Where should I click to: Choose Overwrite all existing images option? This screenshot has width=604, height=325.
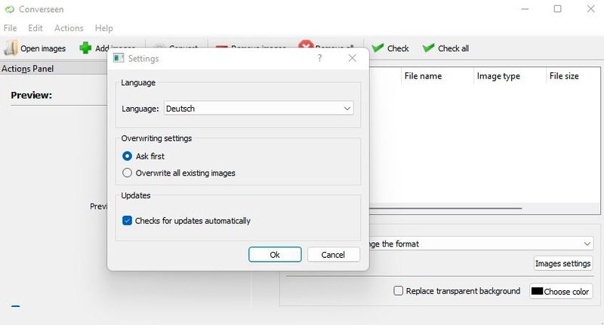click(127, 173)
